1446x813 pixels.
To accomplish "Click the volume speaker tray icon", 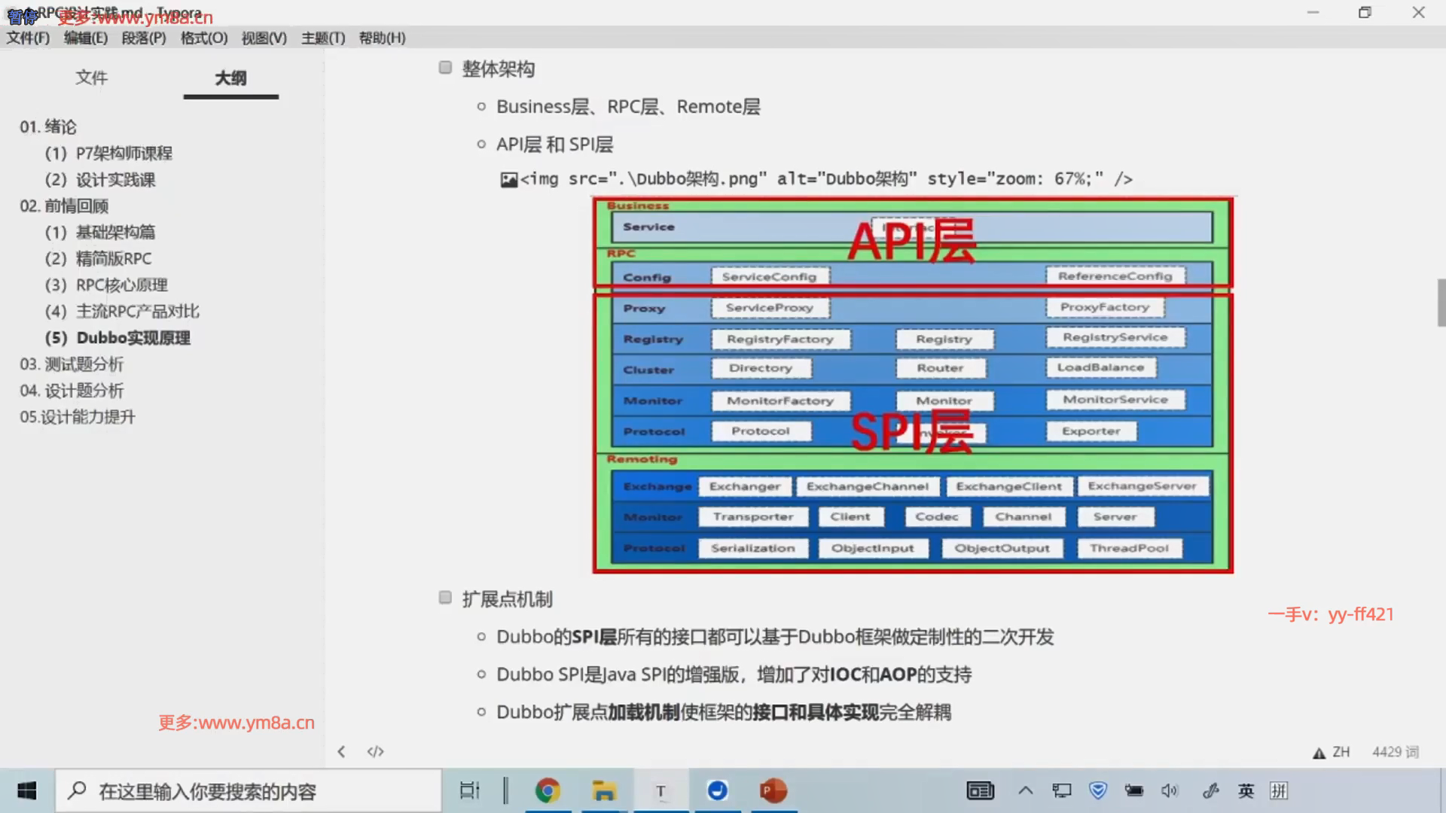I will point(1169,790).
